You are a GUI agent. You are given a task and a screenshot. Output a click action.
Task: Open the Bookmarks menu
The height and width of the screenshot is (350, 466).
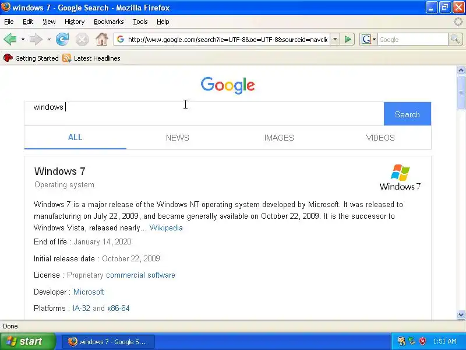coord(109,22)
